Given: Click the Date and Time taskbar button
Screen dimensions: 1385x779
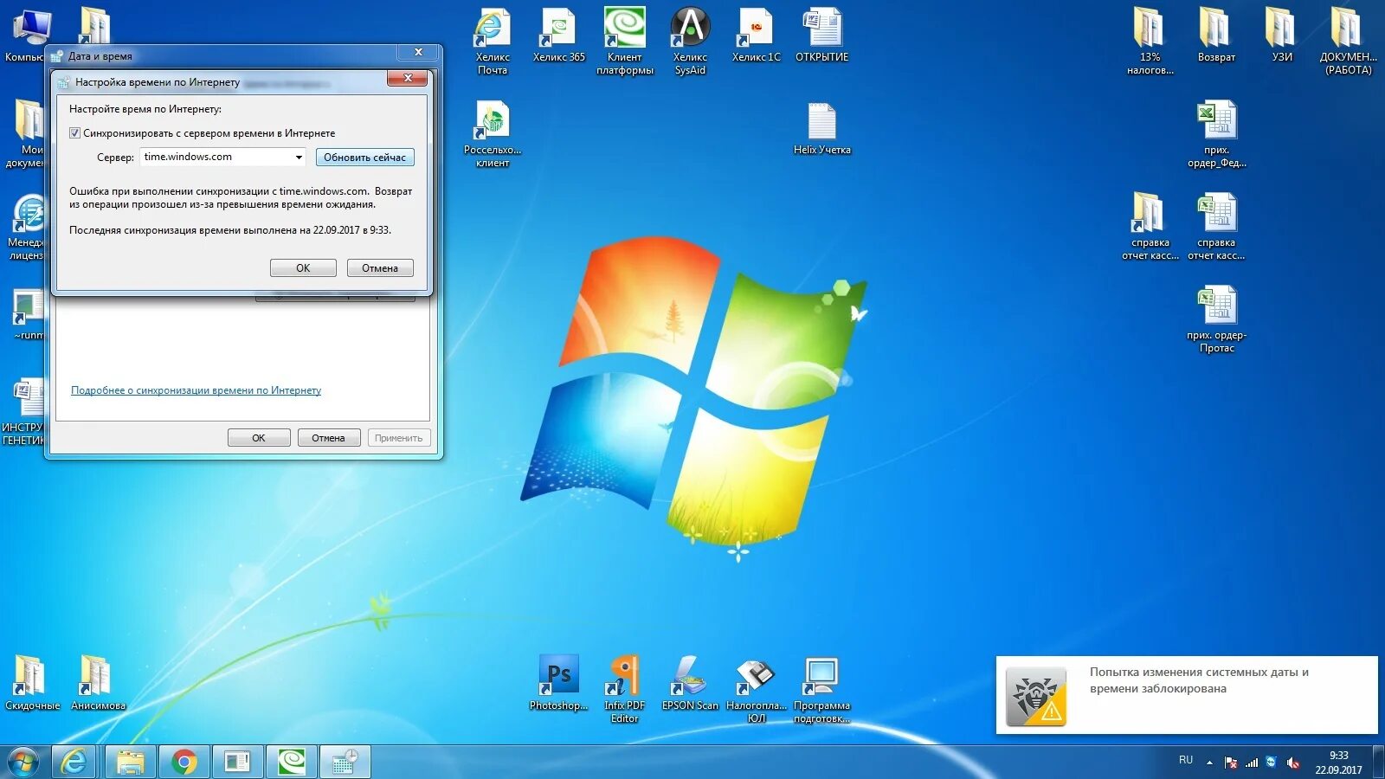Looking at the screenshot, I should click(x=345, y=762).
